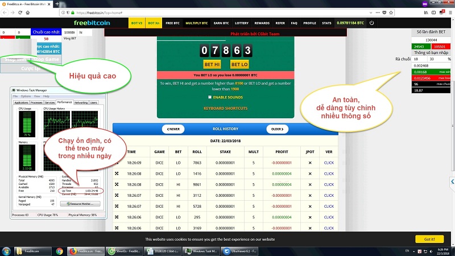Click the CLICK verify link for roll 9861
Screen dimensions: 455x256
[329, 184]
